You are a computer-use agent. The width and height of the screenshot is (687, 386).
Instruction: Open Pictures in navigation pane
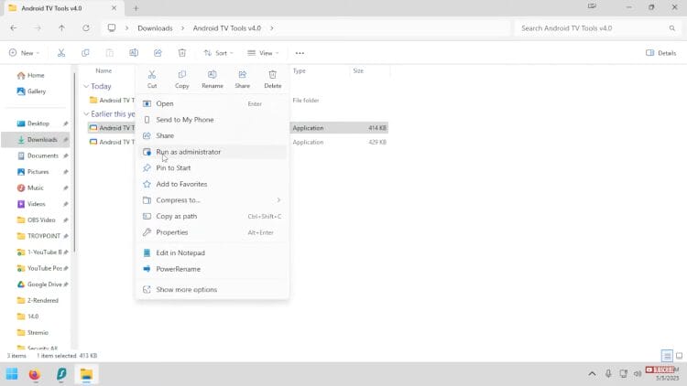pos(38,172)
